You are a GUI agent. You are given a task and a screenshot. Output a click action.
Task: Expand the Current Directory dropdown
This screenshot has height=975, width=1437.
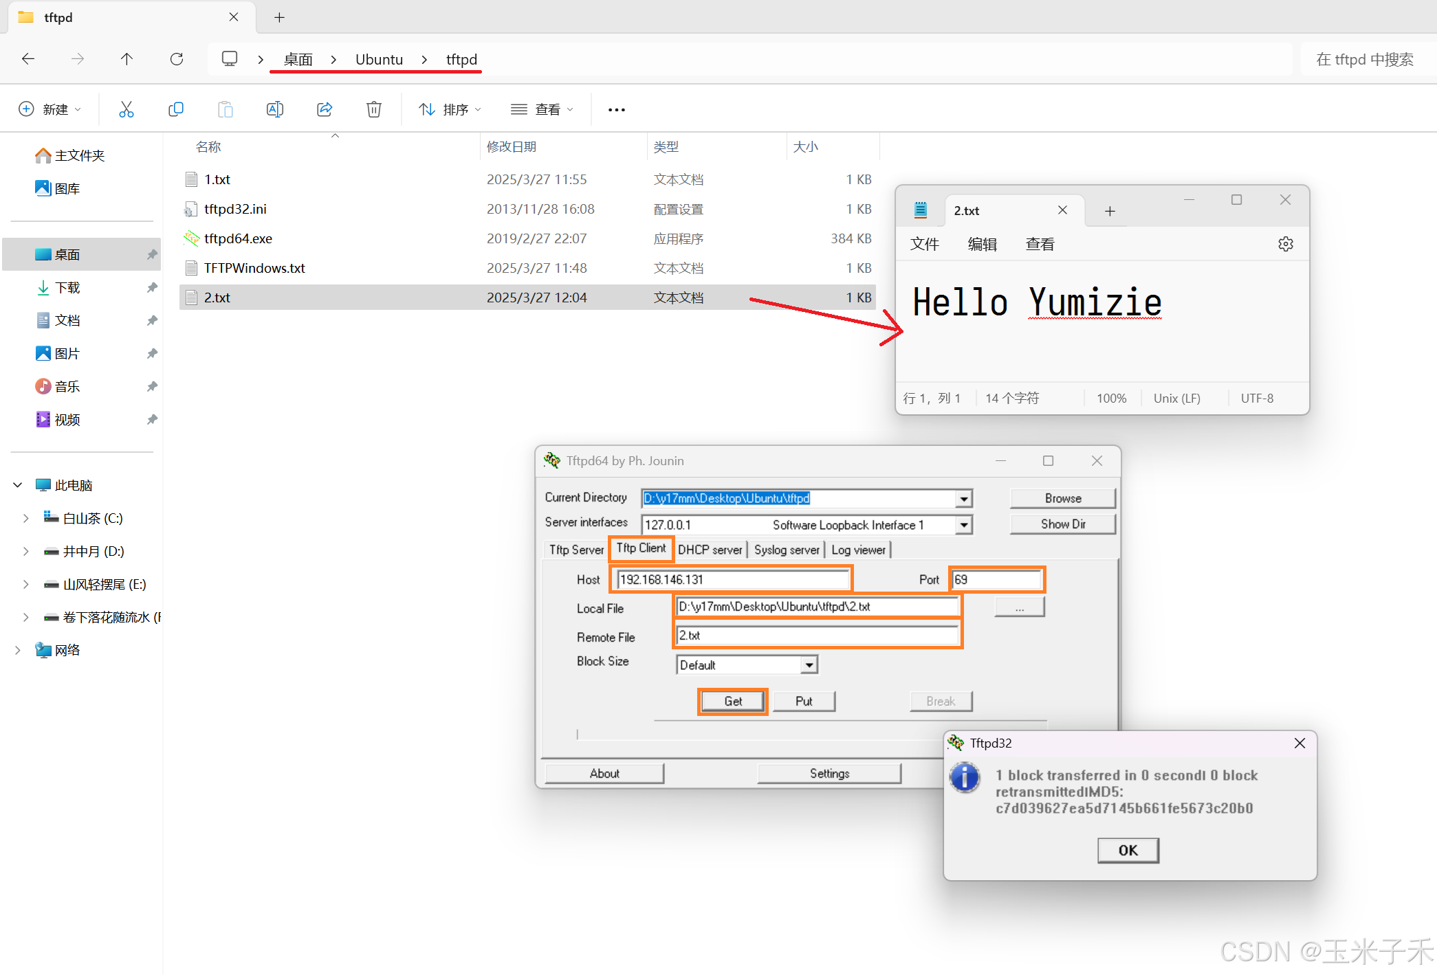pyautogui.click(x=964, y=499)
